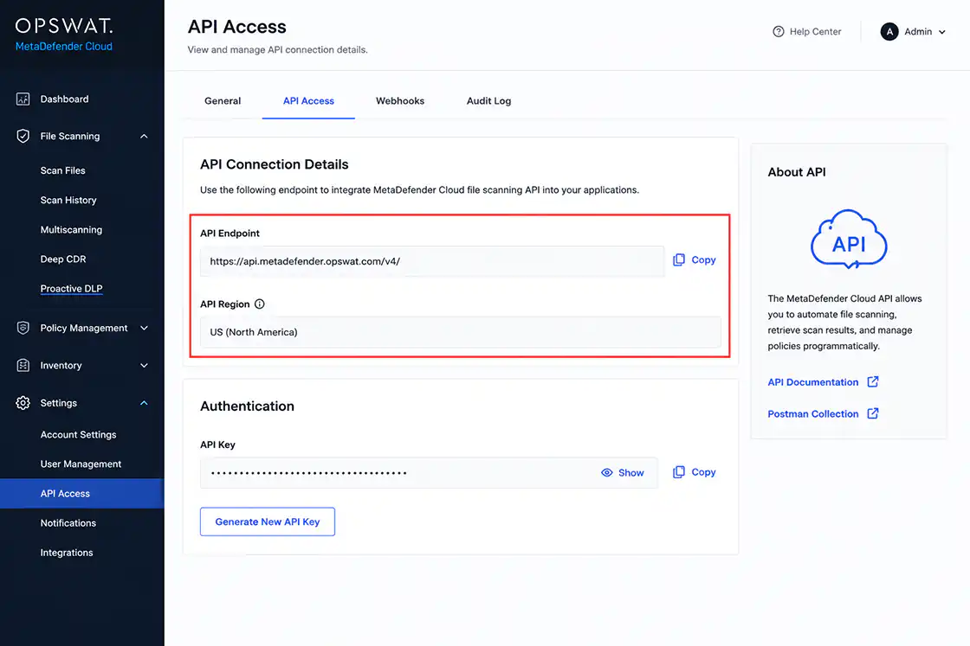This screenshot has width=970, height=646.
Task: Click Generate New API Key button
Action: (268, 521)
